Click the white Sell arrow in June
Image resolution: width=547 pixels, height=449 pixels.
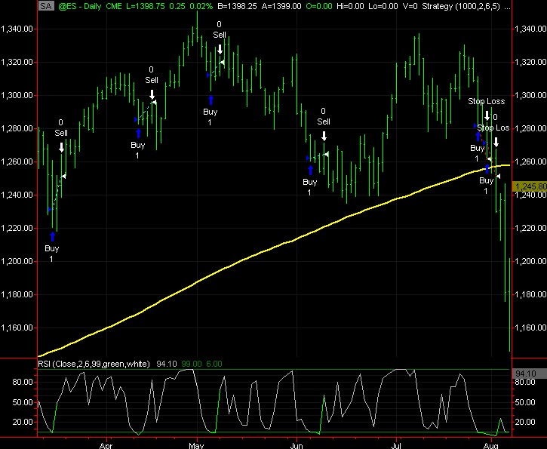tap(324, 136)
